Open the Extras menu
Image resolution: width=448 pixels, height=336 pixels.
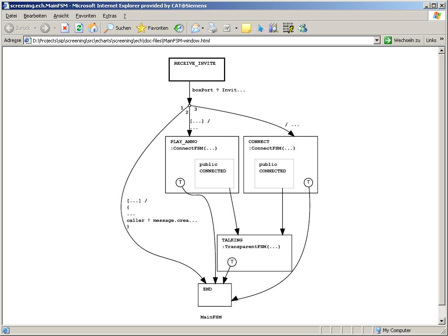pos(110,16)
